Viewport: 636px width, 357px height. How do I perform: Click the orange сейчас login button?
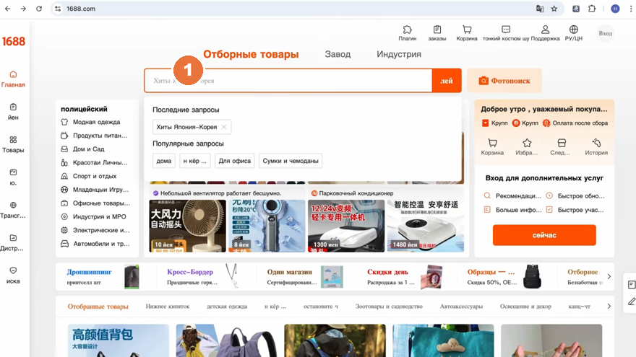(544, 235)
